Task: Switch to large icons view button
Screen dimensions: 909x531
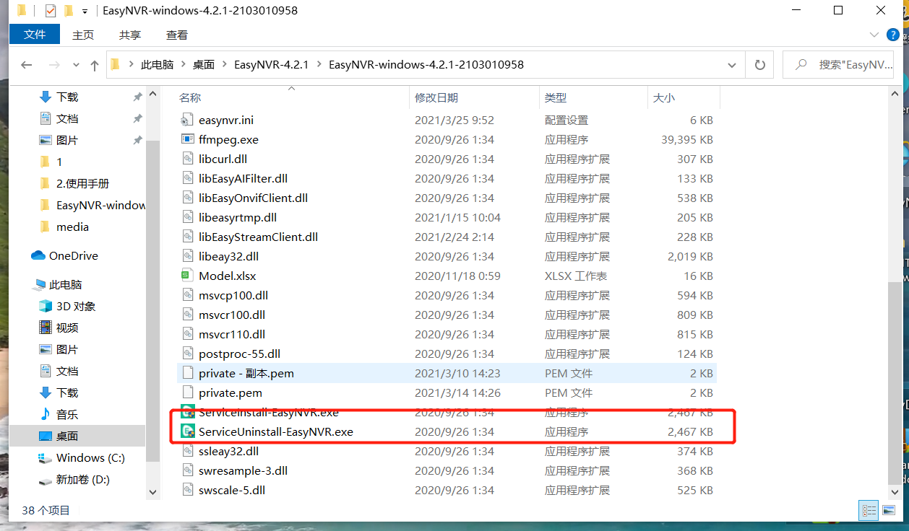Action: tap(887, 510)
